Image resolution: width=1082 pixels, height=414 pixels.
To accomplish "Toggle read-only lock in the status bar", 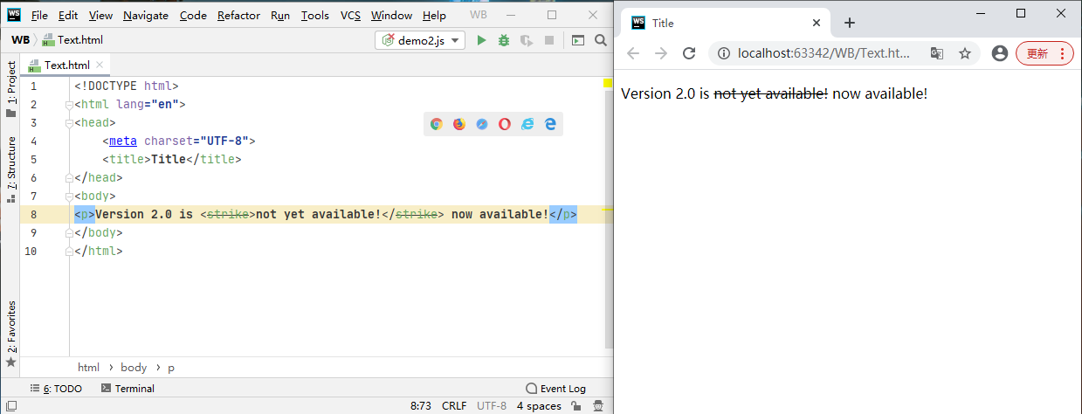I will 576,406.
